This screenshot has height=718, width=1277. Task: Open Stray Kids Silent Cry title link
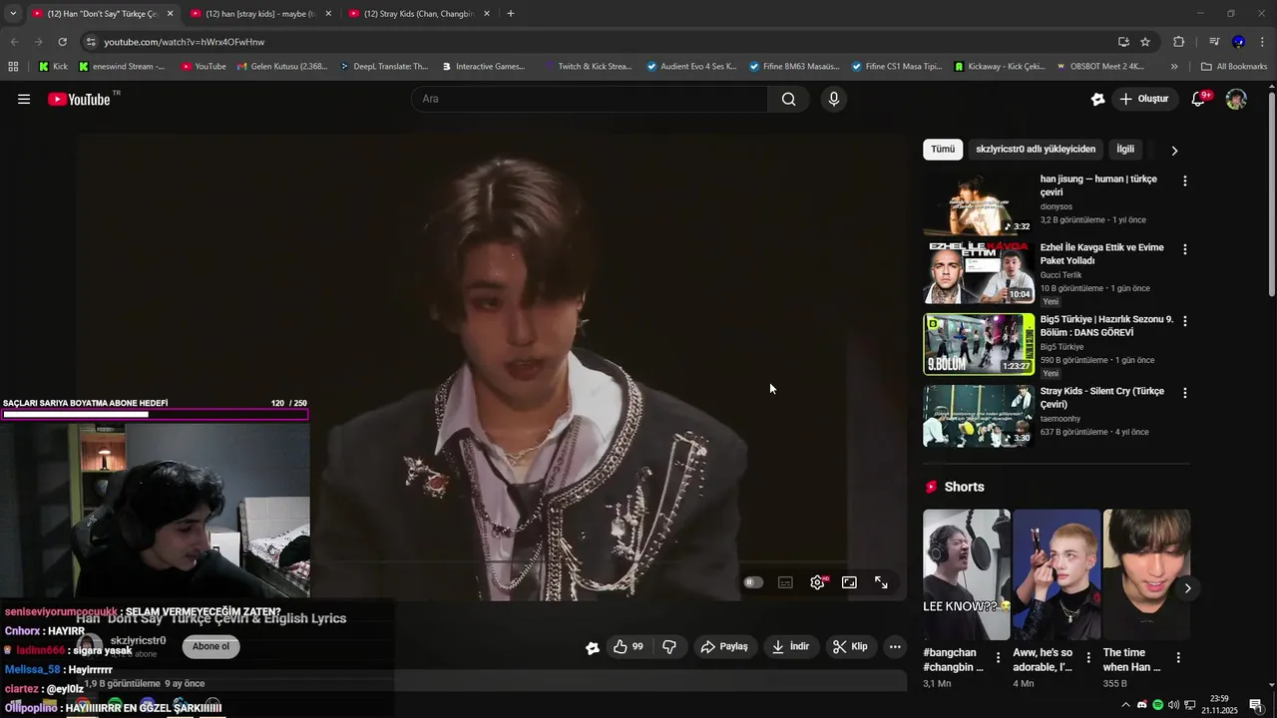[1101, 398]
